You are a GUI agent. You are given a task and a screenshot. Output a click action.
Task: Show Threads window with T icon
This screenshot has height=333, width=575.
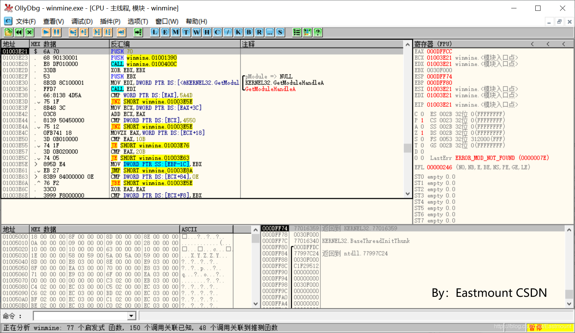(186, 32)
